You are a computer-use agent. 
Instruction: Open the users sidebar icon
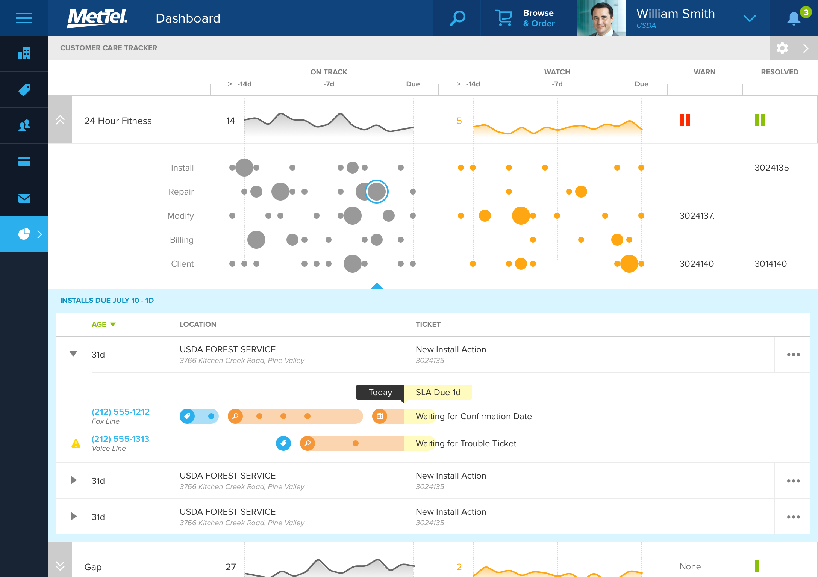point(24,126)
